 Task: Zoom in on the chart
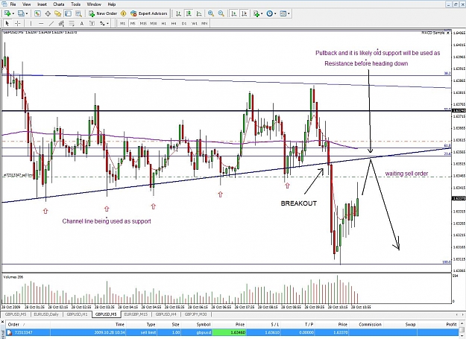pyautogui.click(x=211, y=13)
